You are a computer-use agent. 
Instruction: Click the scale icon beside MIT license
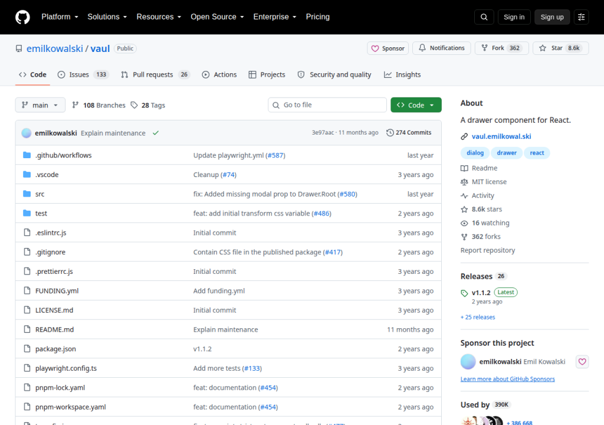(x=464, y=182)
